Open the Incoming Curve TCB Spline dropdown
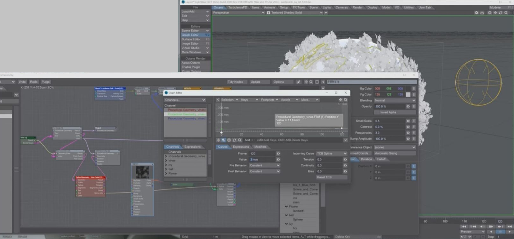Viewport: 514px width, 239px height. coord(331,153)
